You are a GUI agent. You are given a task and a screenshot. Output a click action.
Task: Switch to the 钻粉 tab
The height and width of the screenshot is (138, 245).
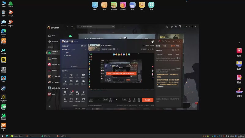(x=177, y=54)
